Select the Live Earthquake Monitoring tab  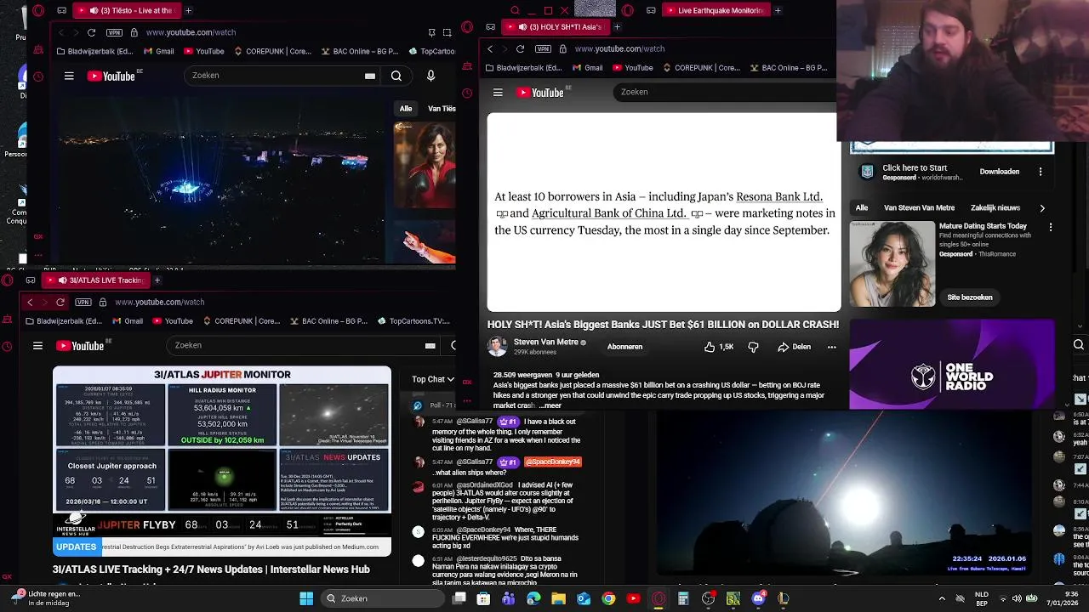pyautogui.click(x=715, y=10)
